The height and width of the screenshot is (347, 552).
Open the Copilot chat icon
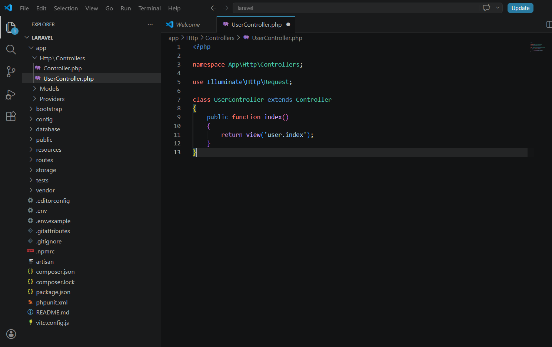pos(486,8)
